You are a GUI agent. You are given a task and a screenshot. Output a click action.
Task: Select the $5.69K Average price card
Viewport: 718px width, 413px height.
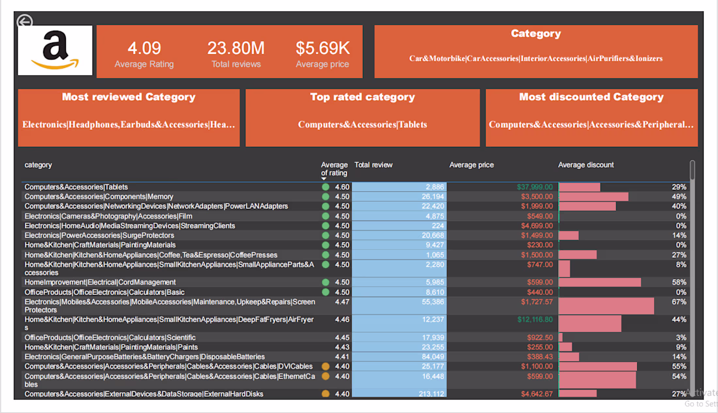click(322, 54)
